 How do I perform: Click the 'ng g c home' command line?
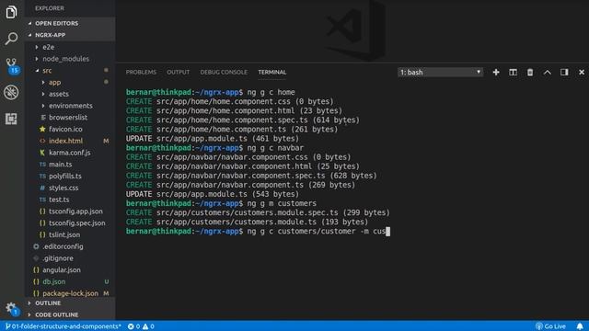click(211, 92)
